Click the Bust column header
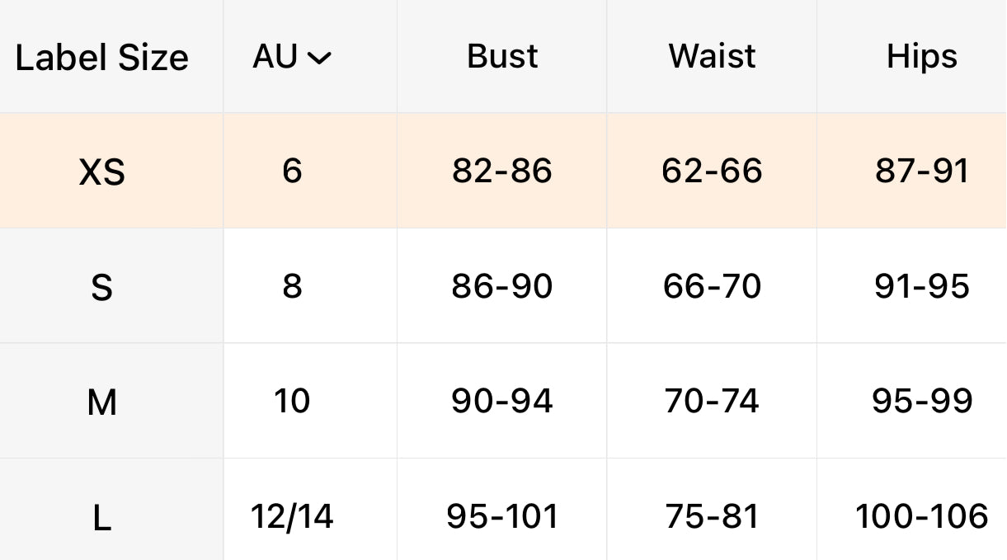The width and height of the screenshot is (1007, 560). tap(502, 56)
